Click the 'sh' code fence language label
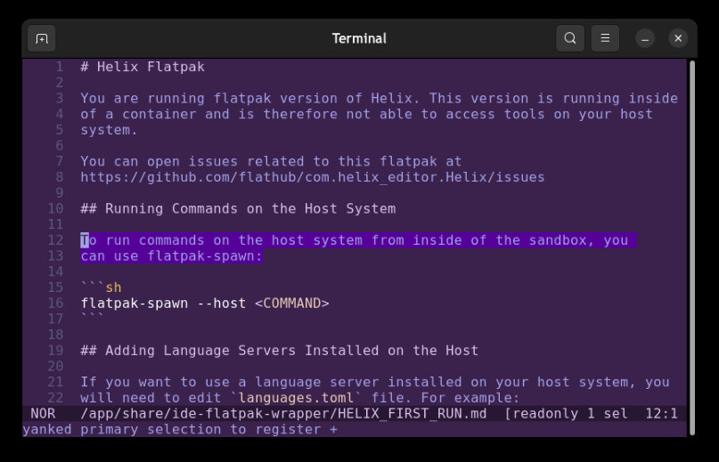 click(113, 288)
